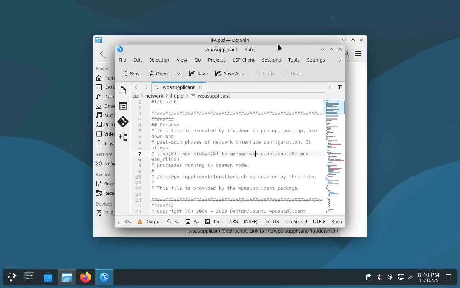Open the Git panel in Kate's sidebar
Viewport: 460px width, 288px height.
[x=123, y=122]
